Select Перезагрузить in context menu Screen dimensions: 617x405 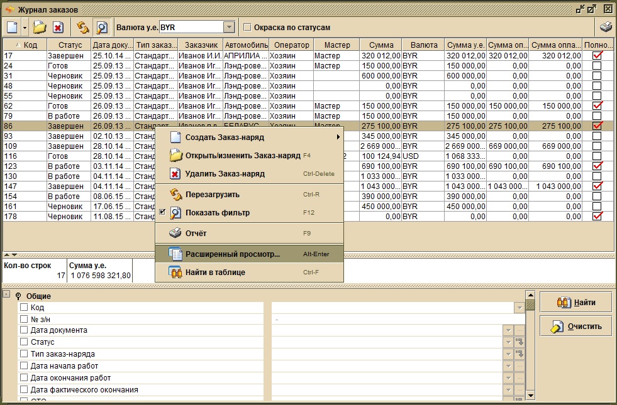coord(250,195)
